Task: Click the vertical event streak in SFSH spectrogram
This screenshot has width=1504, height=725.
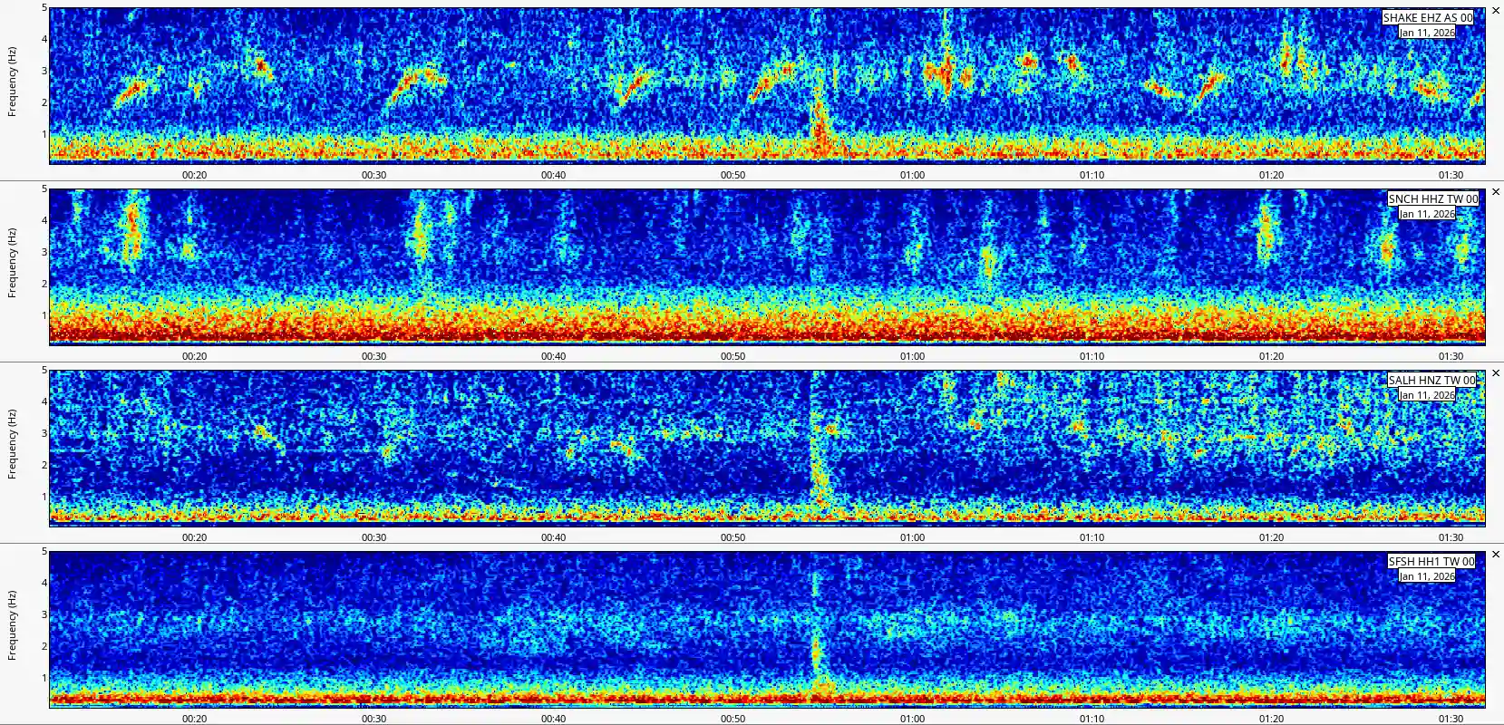Action: click(818, 634)
